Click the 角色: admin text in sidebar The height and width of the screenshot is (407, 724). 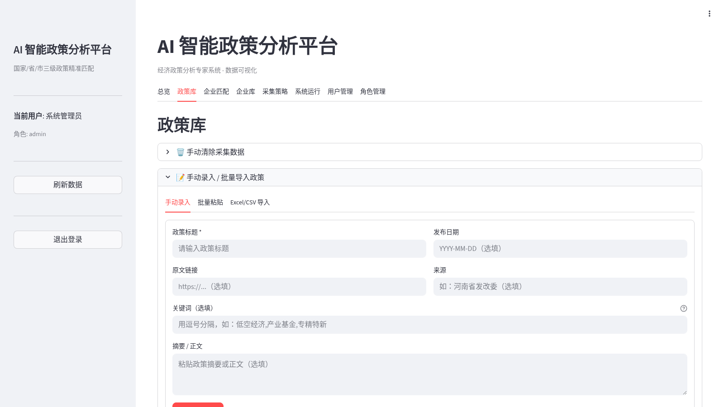point(30,134)
